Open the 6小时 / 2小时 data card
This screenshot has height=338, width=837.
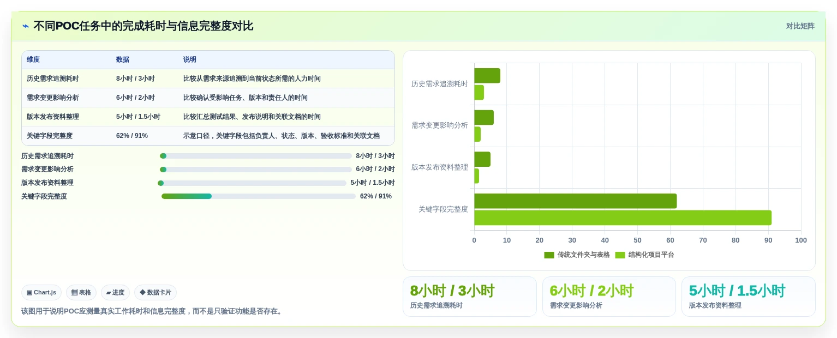609,297
